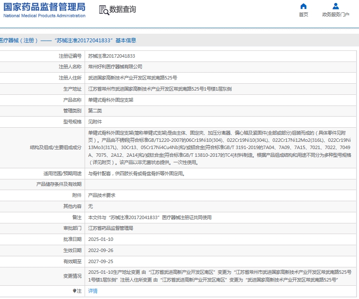This screenshot has height=299, width=359.
Task: Click the 国家药品监督管理局 logo
Action: click(44, 7)
